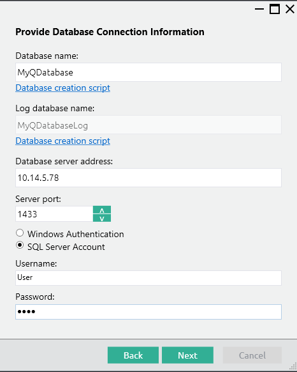Click the Cancel button

tap(252, 355)
